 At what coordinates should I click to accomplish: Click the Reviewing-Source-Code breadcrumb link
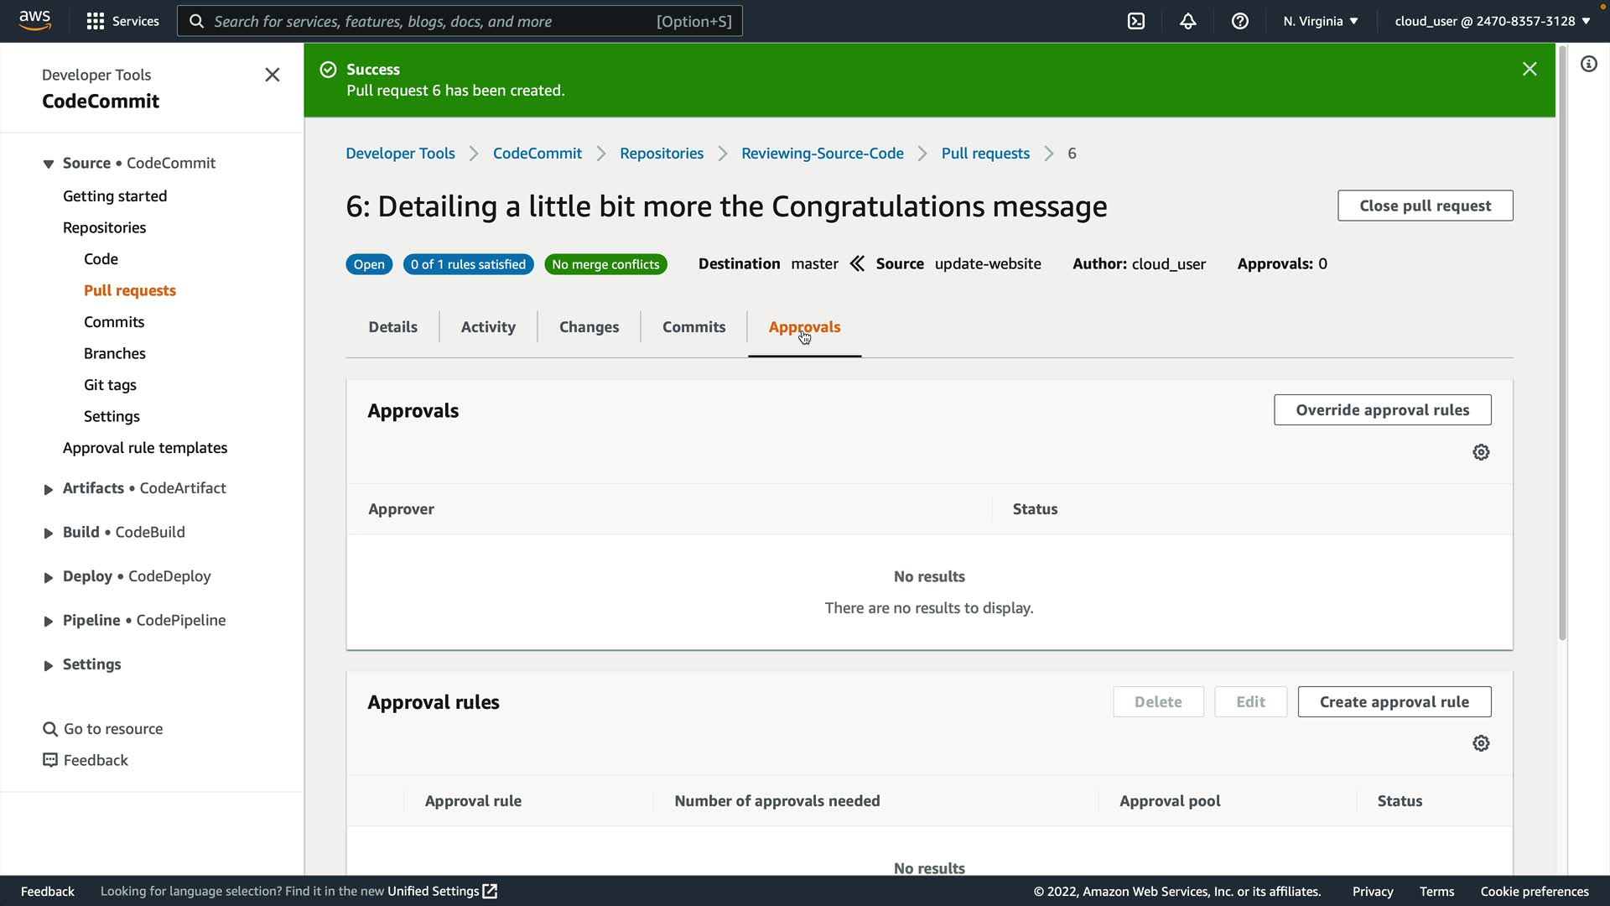pos(822,154)
